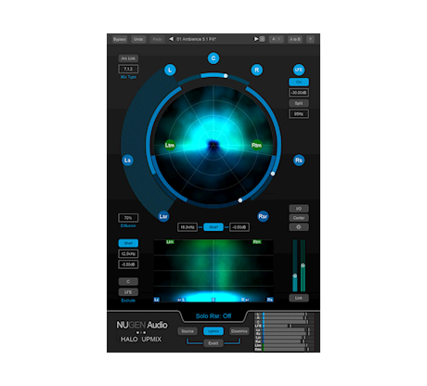This screenshot has height=386, width=427.
Task: Toggle the Bypass button
Action: click(x=120, y=39)
